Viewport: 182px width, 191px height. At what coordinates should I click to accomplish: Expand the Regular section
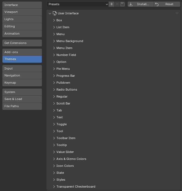click(x=54, y=97)
